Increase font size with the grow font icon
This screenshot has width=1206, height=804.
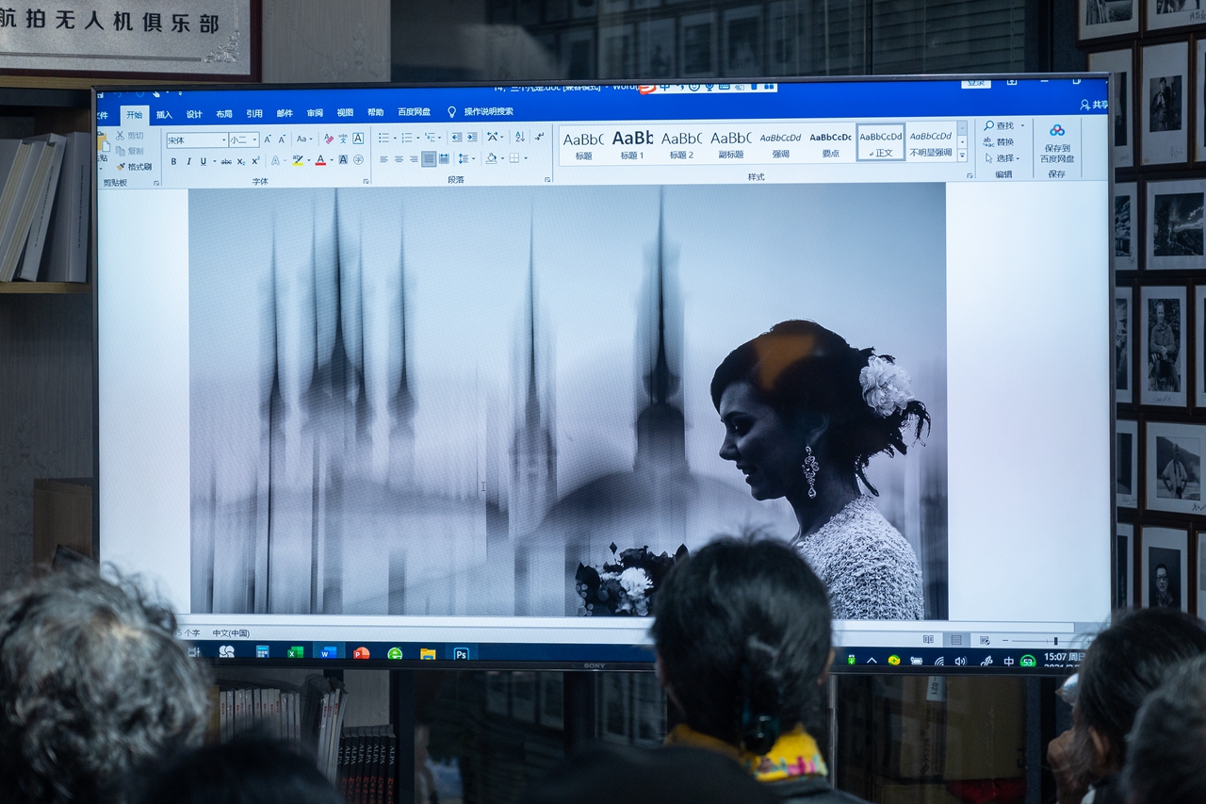tap(268, 139)
